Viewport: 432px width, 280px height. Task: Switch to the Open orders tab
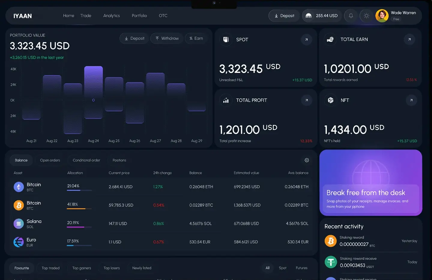pyautogui.click(x=50, y=160)
